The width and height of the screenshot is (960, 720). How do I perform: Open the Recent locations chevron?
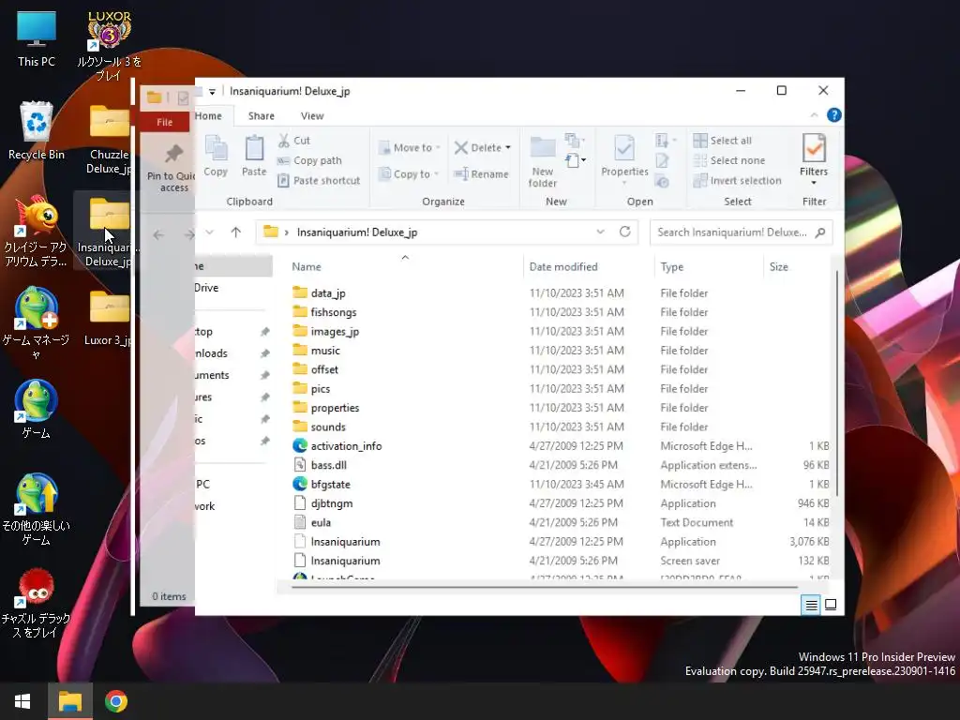[209, 232]
